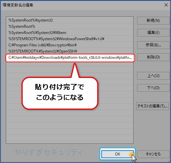Select the platform-tools Downloads path entry

click(70, 57)
